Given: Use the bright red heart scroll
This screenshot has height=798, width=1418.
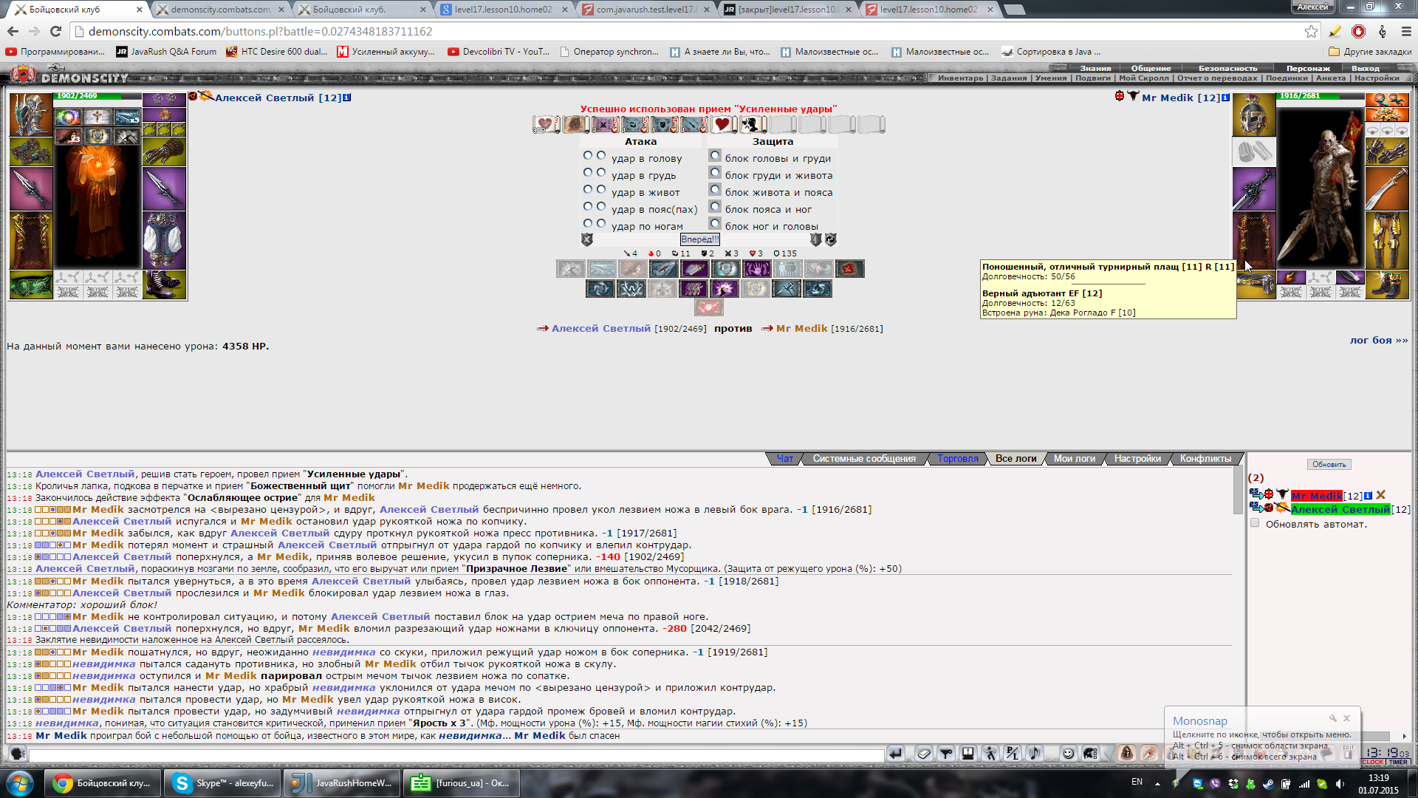Looking at the screenshot, I should pyautogui.click(x=722, y=124).
